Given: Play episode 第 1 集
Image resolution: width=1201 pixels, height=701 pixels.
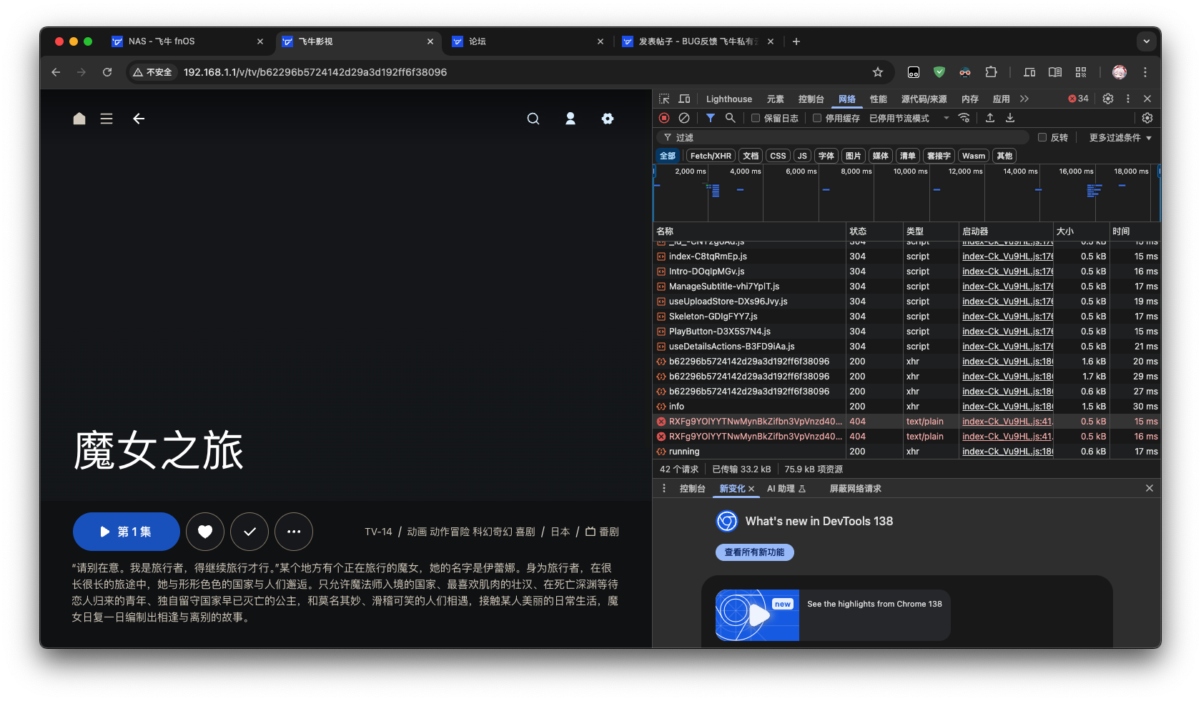Looking at the screenshot, I should (126, 532).
